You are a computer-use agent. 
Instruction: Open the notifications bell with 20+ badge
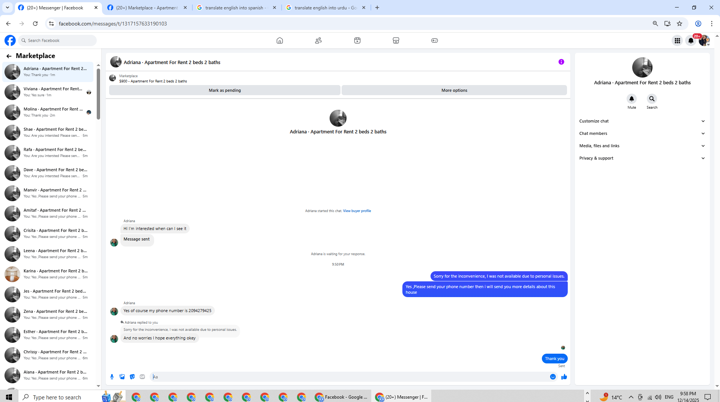[691, 40]
